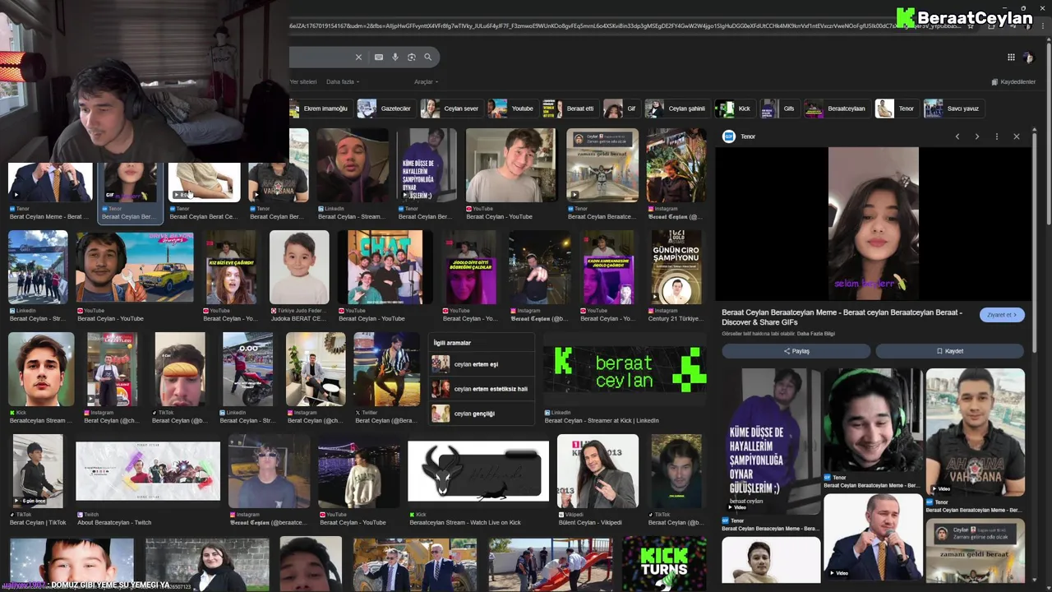Viewport: 1052px width, 592px height.
Task: Open the red motorcycle LinkedIn thumbnail
Action: click(247, 369)
